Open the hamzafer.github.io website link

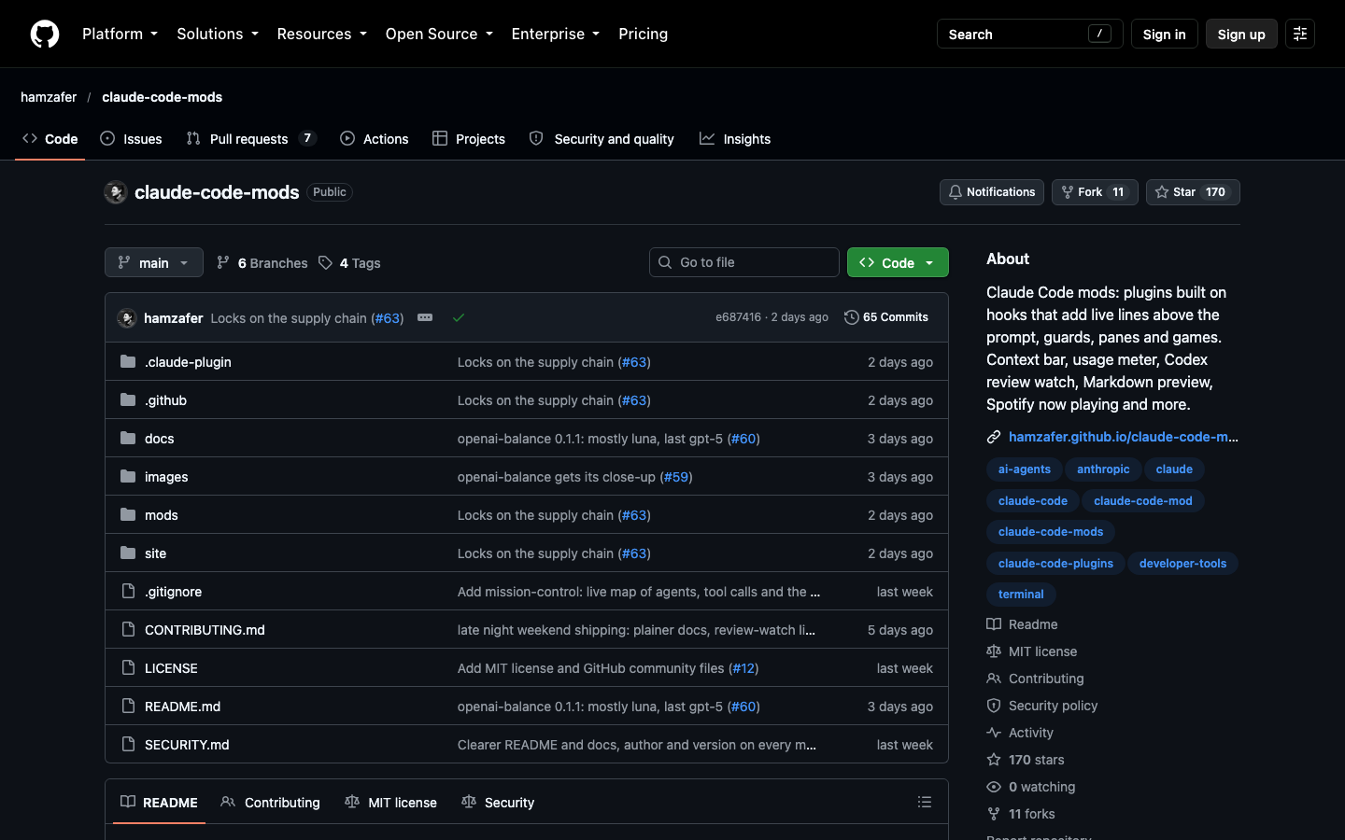click(x=1124, y=437)
